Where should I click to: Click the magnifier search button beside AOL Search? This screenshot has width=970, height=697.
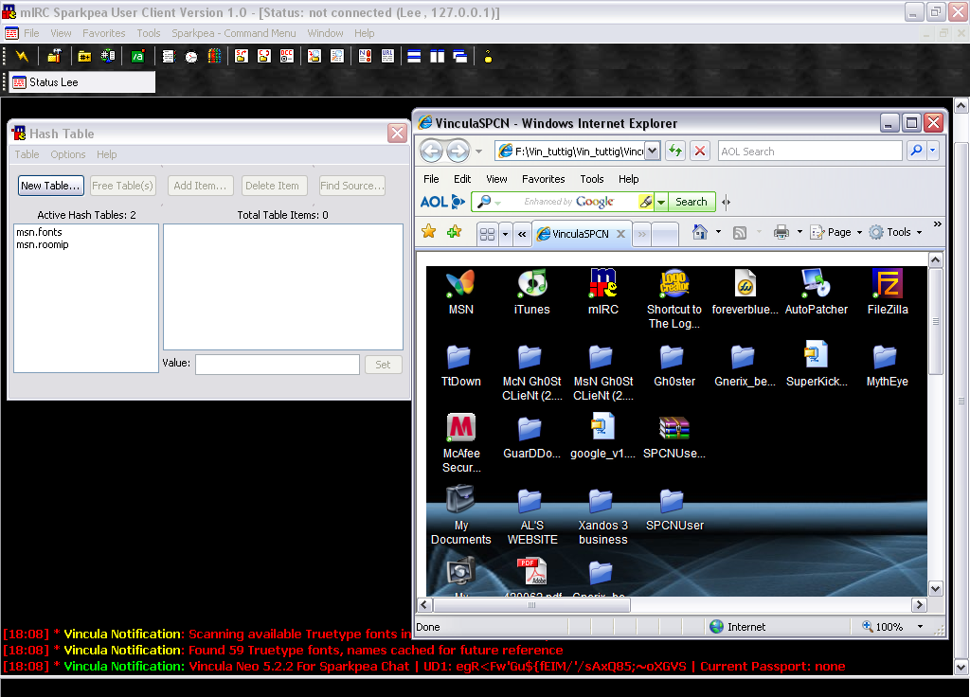[x=916, y=151]
